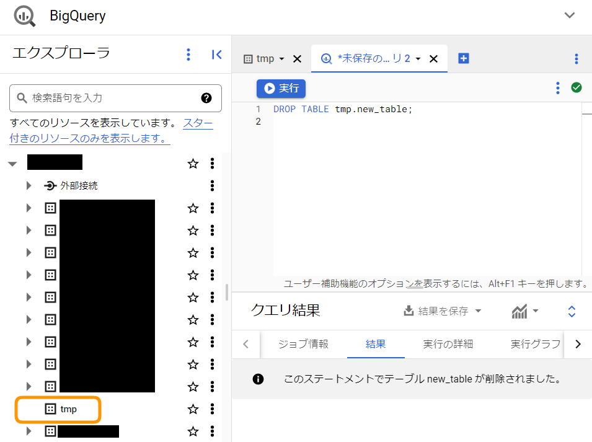The image size is (592, 442).
Task: Open the 結果を保存 dropdown arrow
Action: click(x=479, y=311)
